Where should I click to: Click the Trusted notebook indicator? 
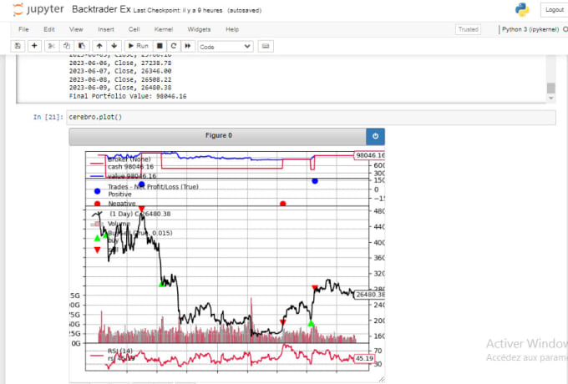coord(468,29)
